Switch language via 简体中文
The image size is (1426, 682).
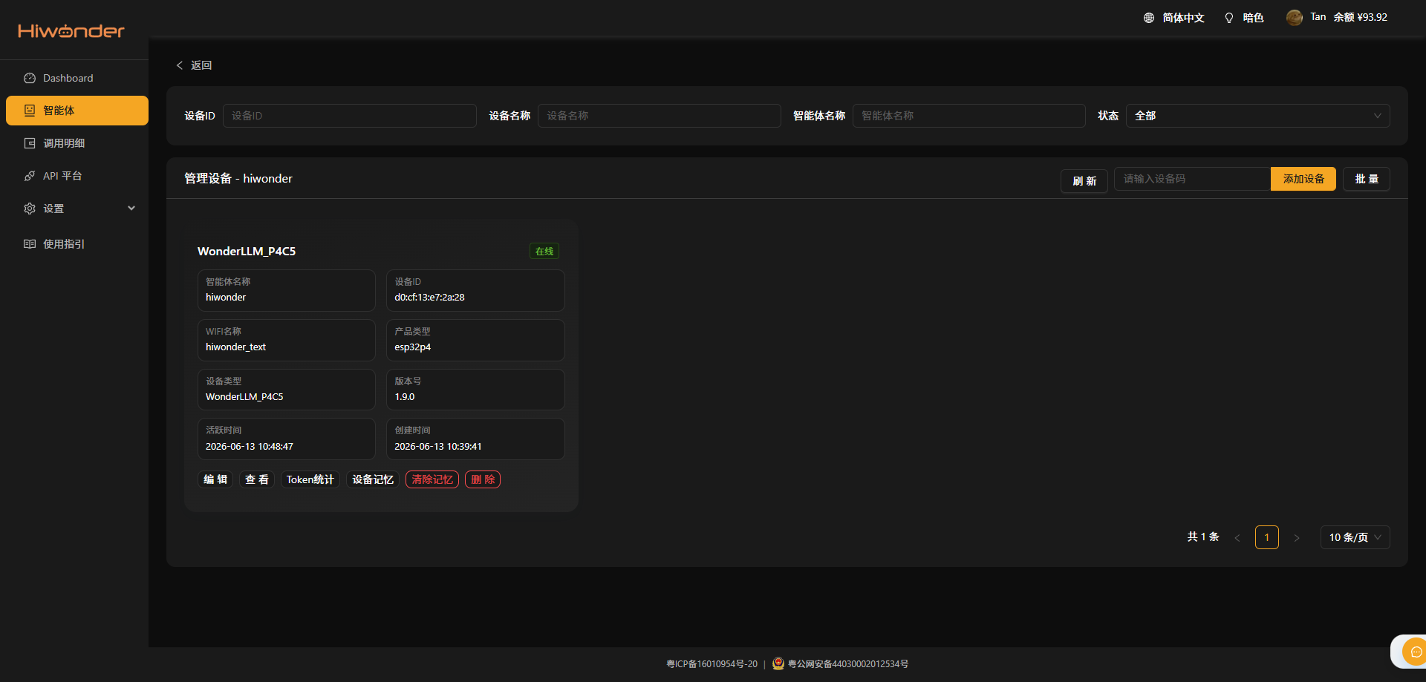tap(1183, 18)
